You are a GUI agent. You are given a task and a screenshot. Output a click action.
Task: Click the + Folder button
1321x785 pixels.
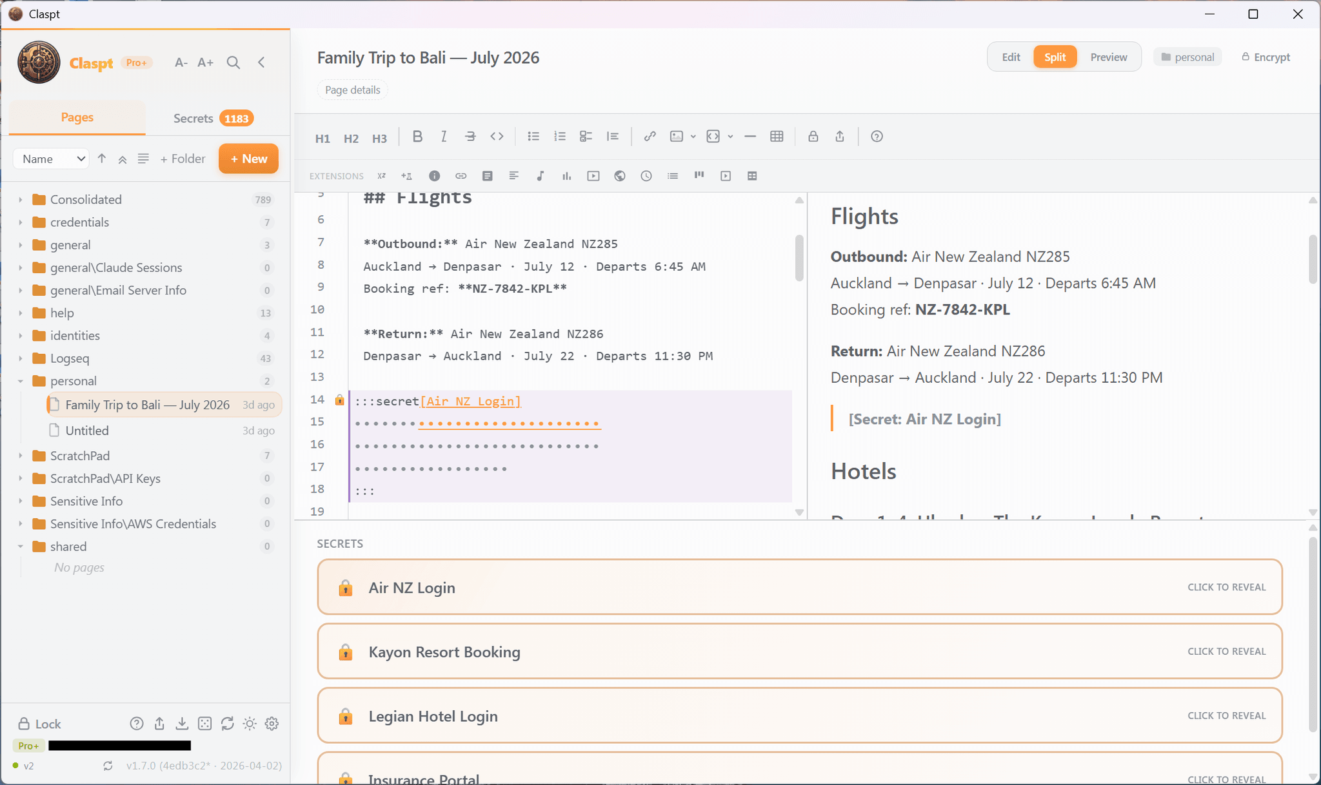click(183, 159)
